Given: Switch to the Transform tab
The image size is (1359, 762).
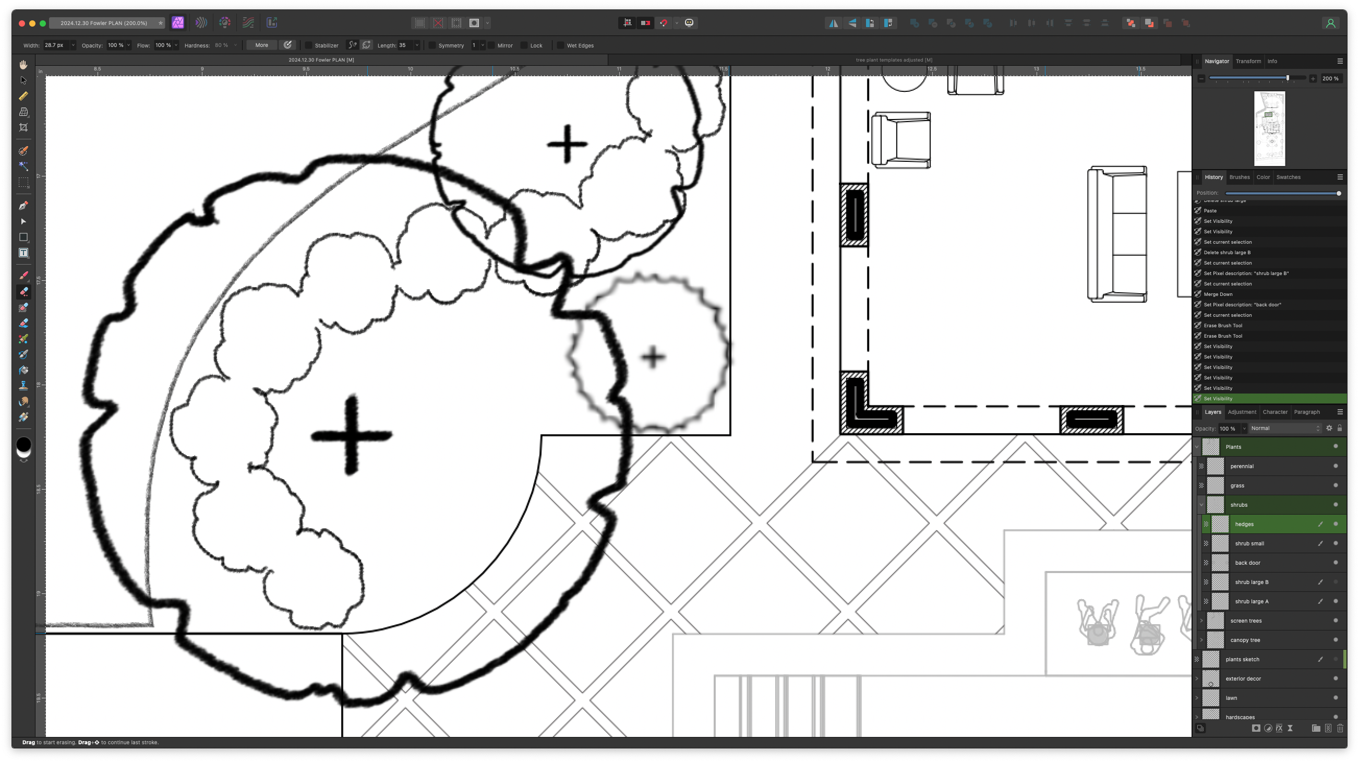Looking at the screenshot, I should [x=1248, y=61].
